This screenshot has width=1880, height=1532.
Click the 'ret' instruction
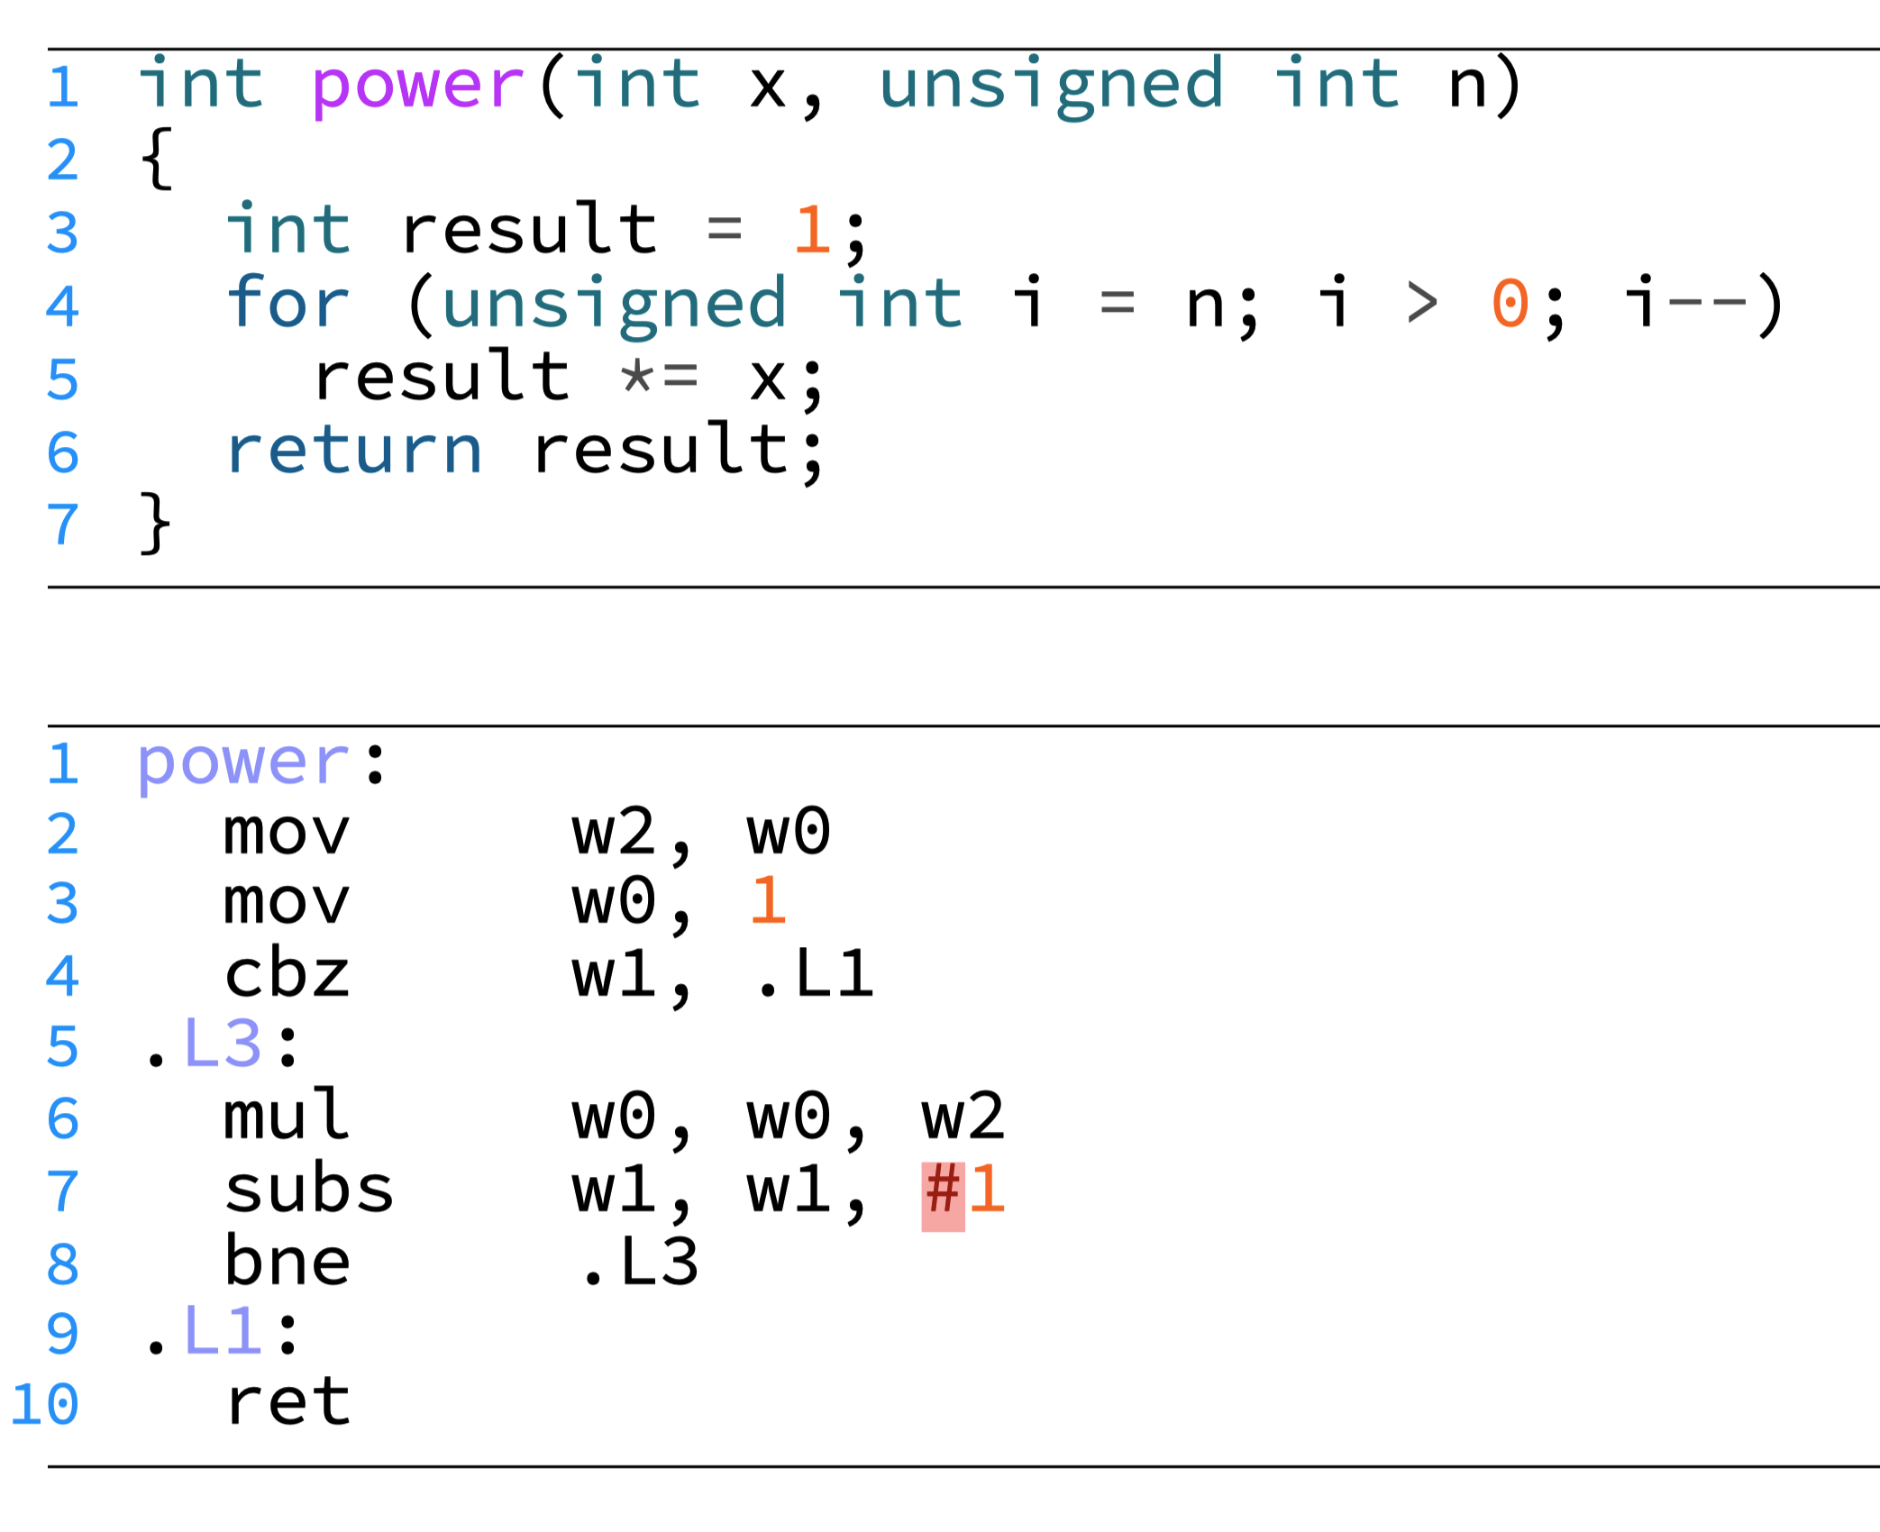287,1404
